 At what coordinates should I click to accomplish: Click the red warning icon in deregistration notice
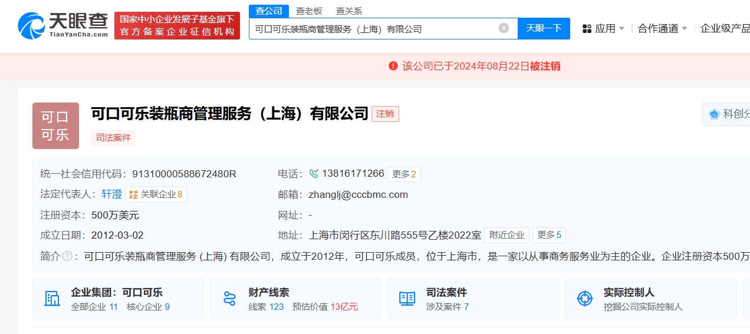pos(393,66)
